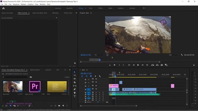Export a frame with the camera icon
Screen dimensions: 198x111
coord(162,65)
